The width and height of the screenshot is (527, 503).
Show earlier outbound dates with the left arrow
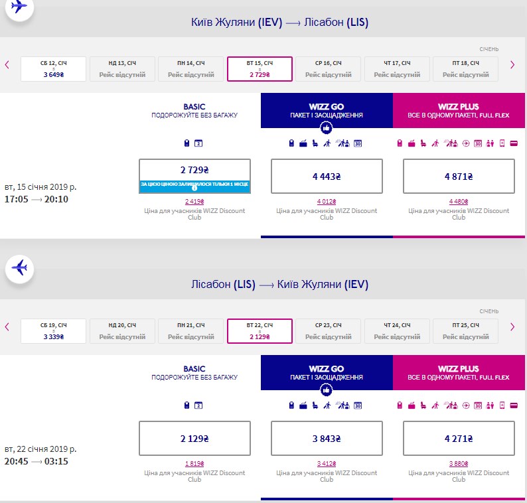[x=7, y=65]
